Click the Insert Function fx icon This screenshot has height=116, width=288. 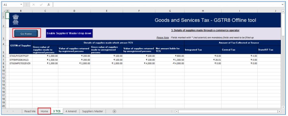[x=49, y=5]
